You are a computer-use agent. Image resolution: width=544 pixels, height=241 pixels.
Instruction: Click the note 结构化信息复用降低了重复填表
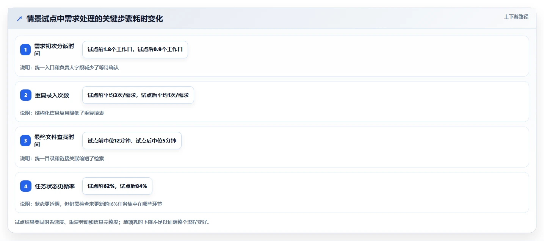click(x=62, y=113)
